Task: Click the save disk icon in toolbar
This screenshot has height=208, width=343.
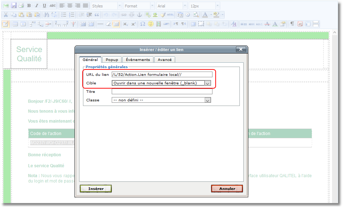Action: (14, 6)
